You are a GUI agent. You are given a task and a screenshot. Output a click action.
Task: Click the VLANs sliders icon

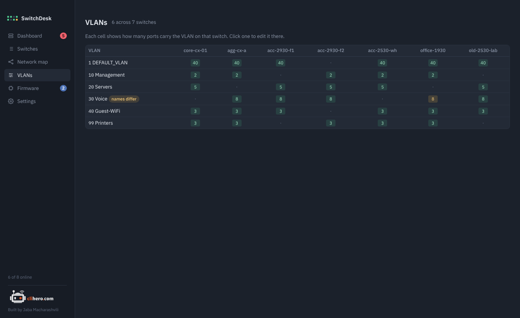click(x=11, y=75)
